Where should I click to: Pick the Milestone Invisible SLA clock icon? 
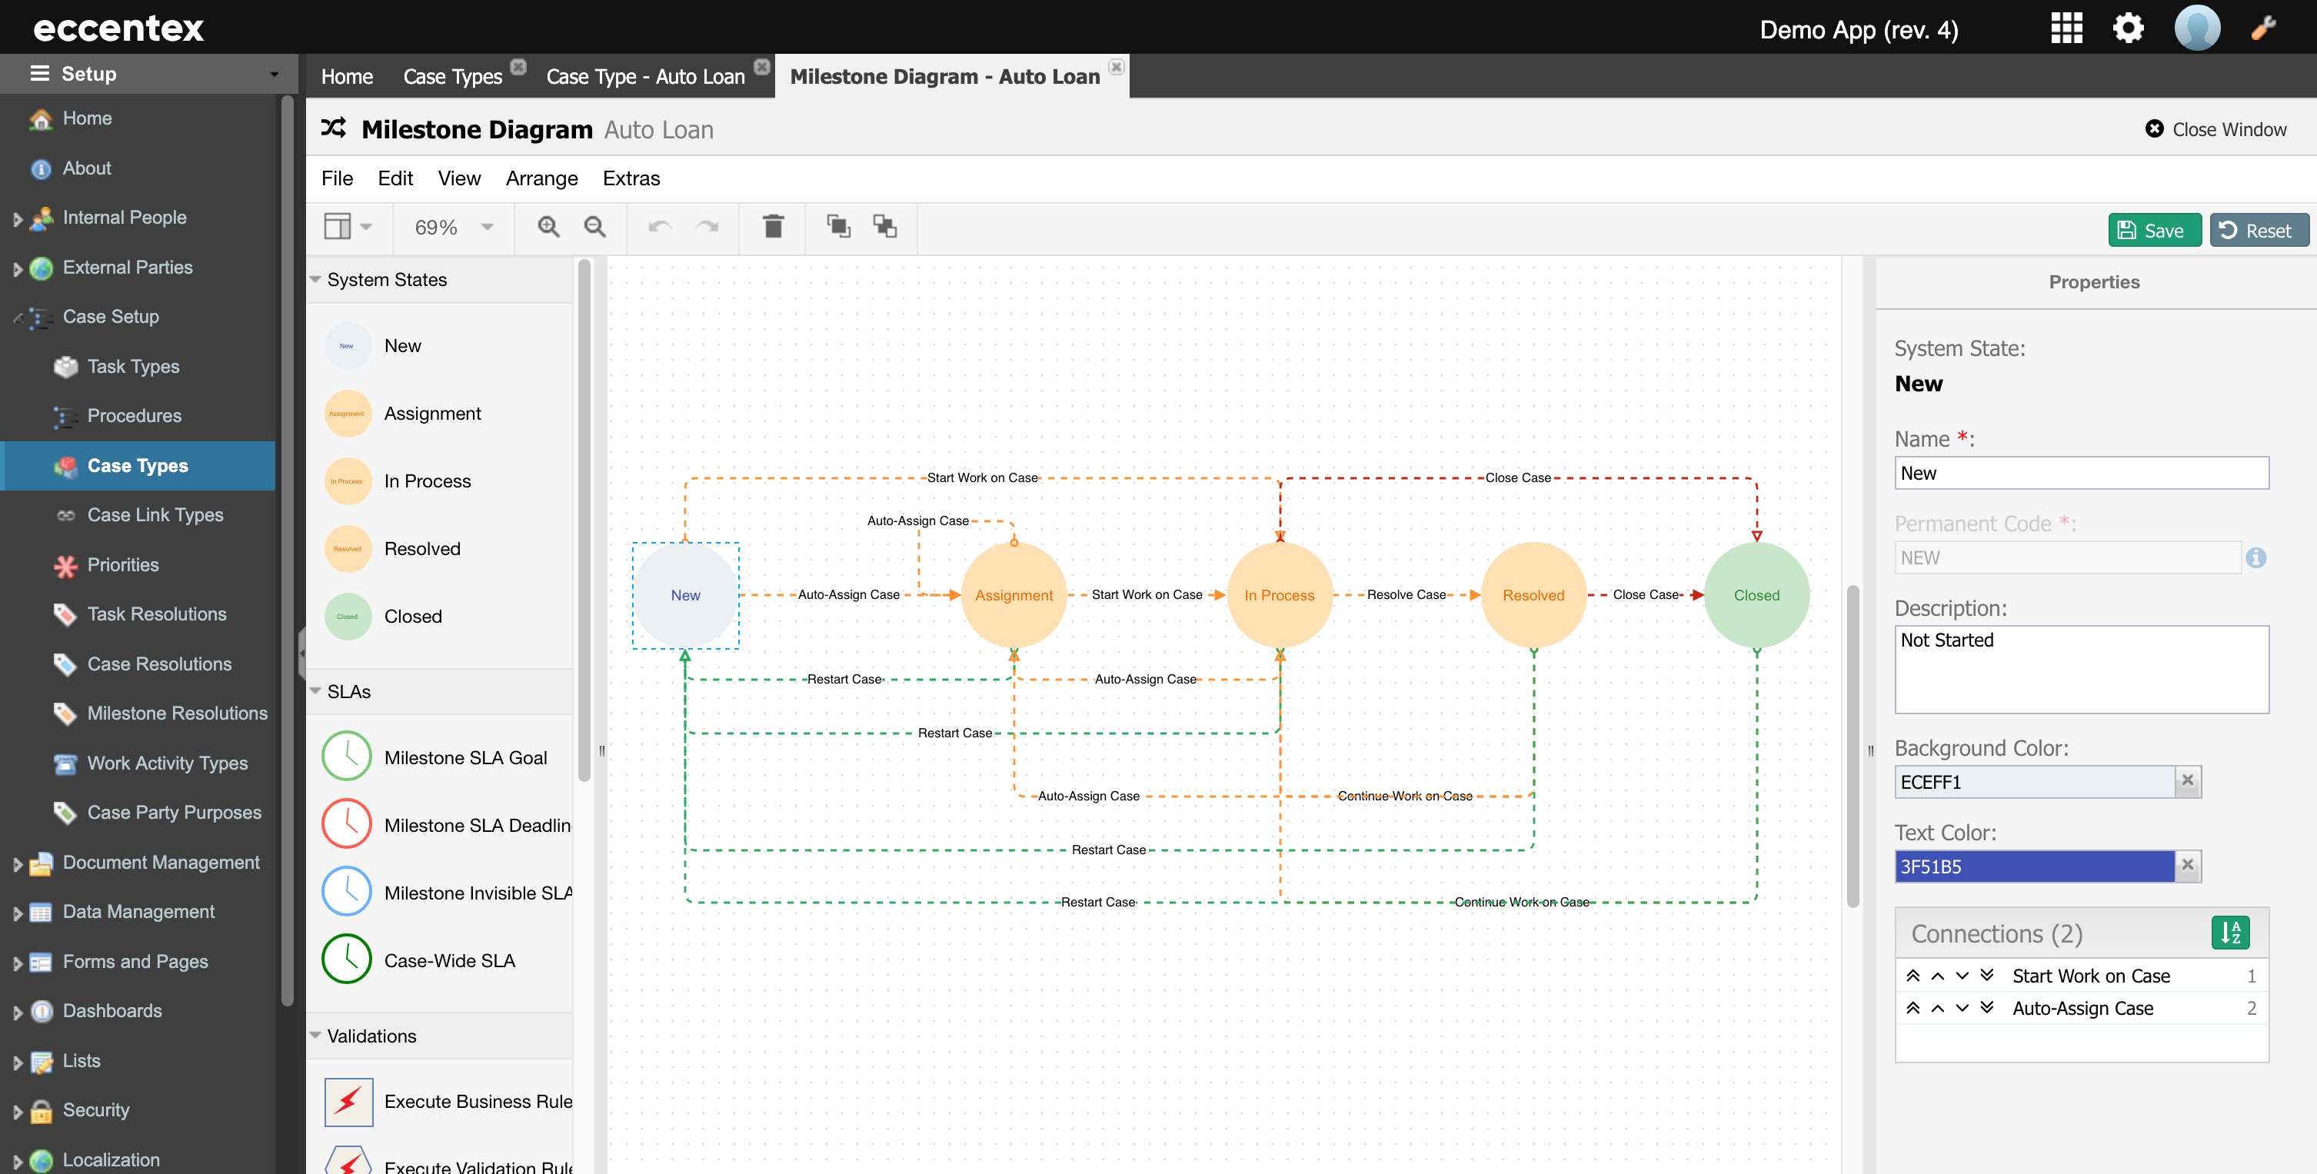347,892
